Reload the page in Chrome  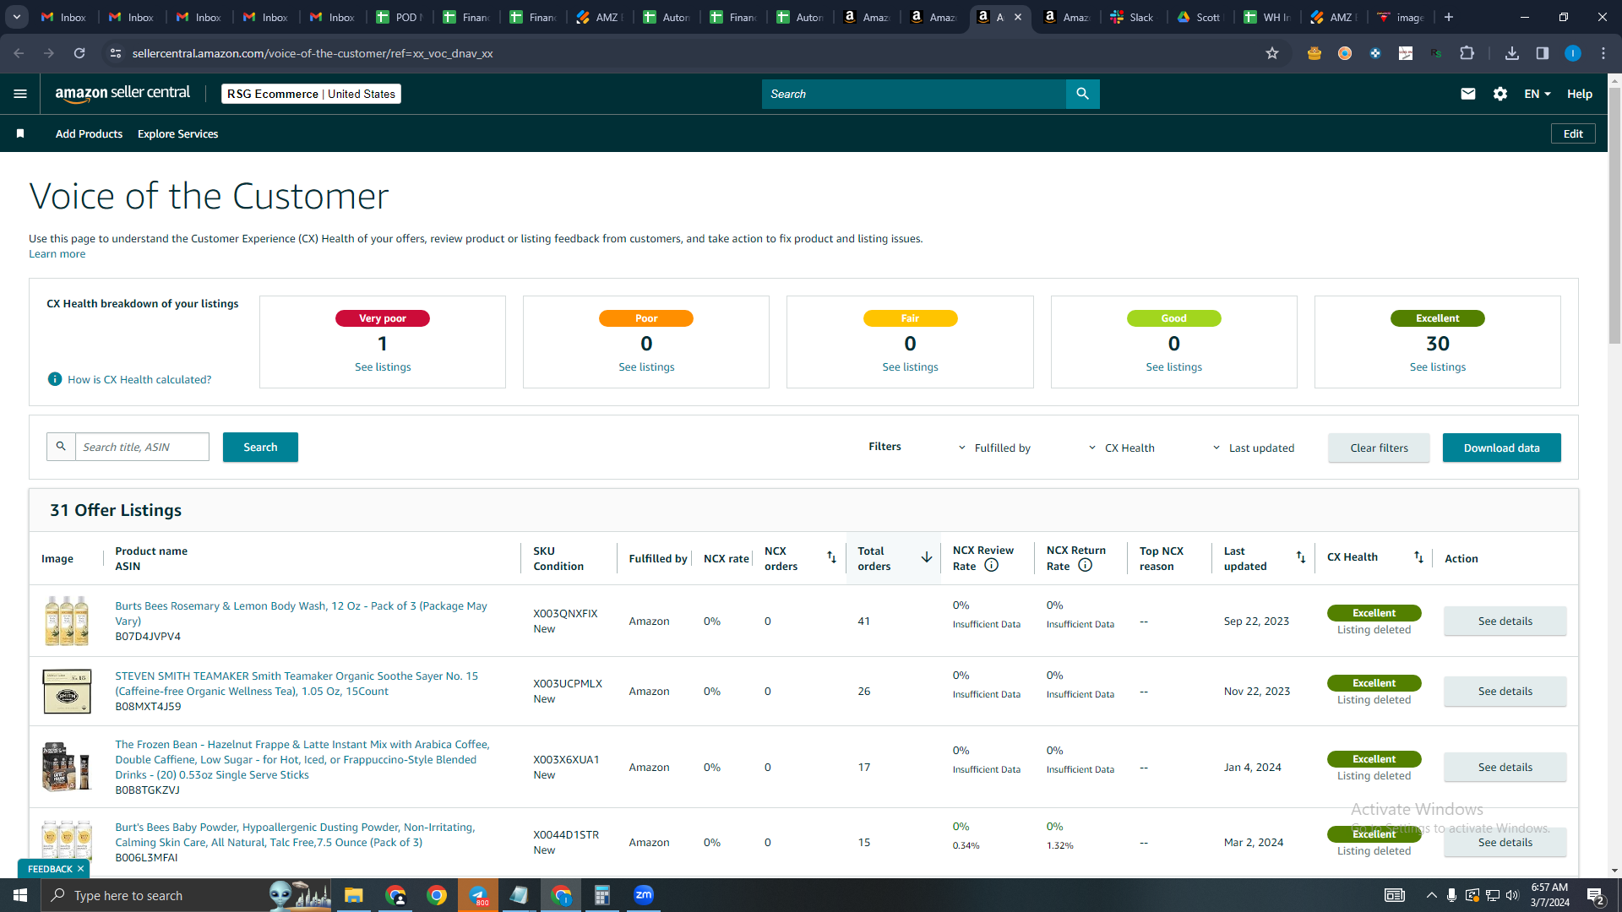79,53
